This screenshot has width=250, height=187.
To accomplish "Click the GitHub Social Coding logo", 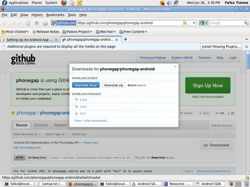I will tap(23, 59).
